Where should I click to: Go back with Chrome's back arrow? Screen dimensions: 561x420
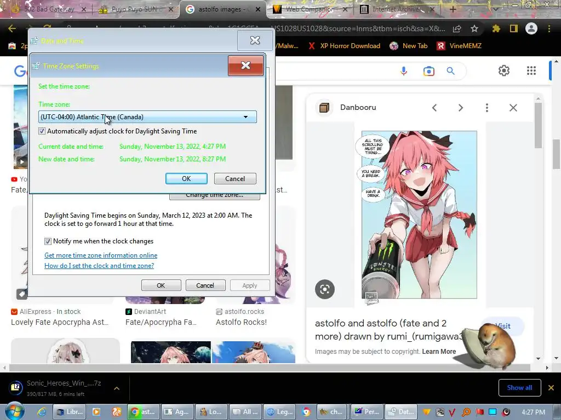12,28
